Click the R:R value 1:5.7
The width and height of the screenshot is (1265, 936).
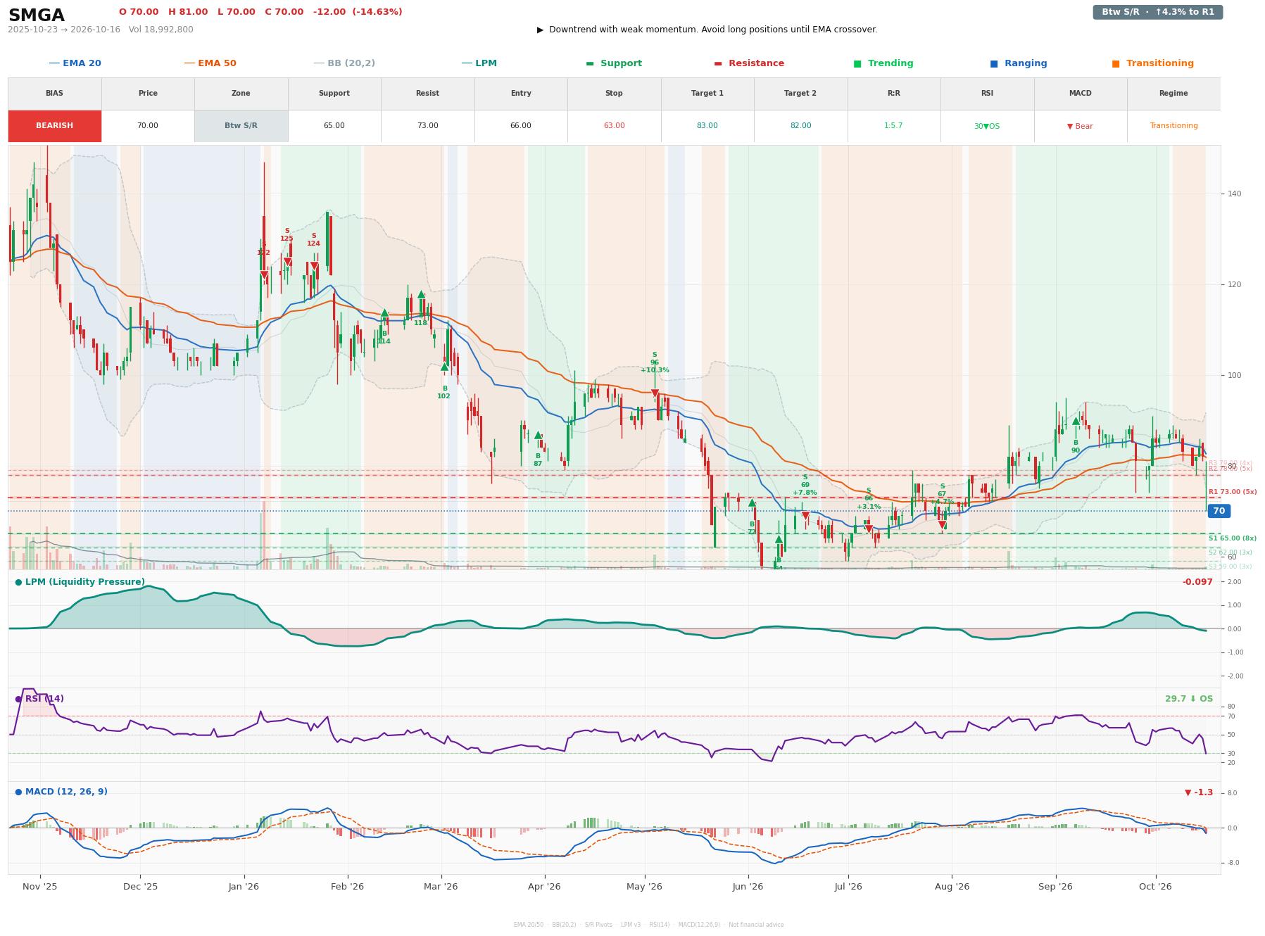[894, 126]
